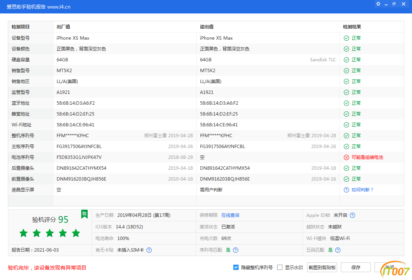Click title text 爱思助手验机报告 www.i4.cn
Viewport: 412px width, 280px height.
tap(39, 7)
